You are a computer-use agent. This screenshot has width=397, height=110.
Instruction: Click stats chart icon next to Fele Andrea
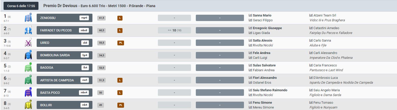tap(250, 53)
